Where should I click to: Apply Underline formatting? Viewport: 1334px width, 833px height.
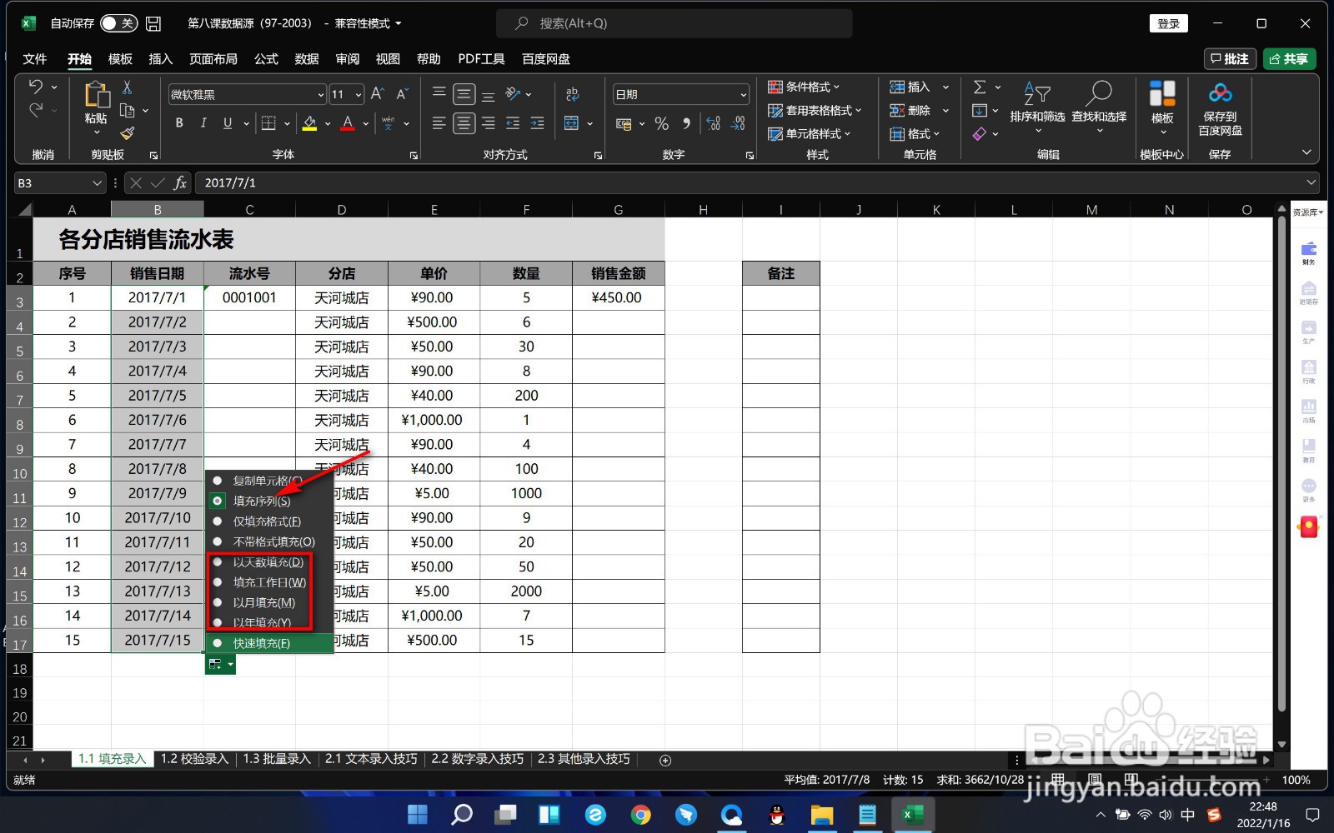coord(227,123)
